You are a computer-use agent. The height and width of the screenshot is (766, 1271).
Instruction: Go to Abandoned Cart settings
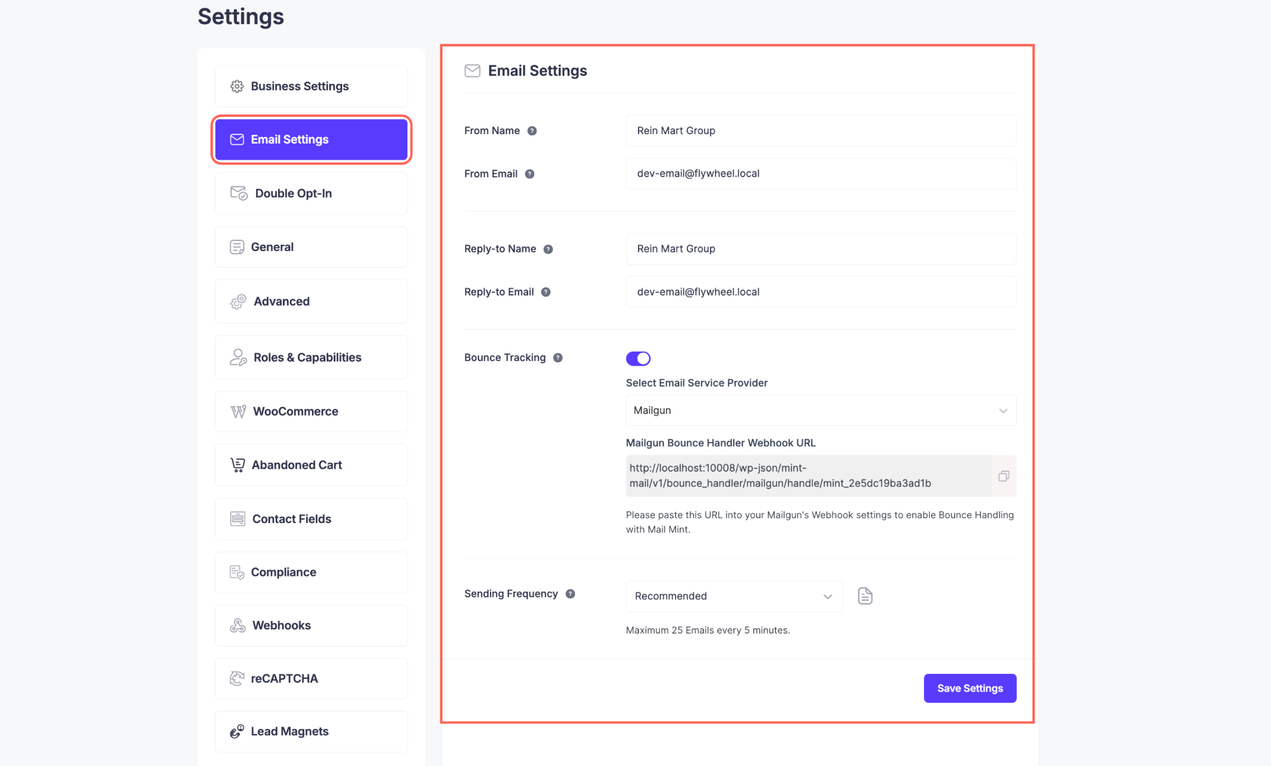[311, 465]
